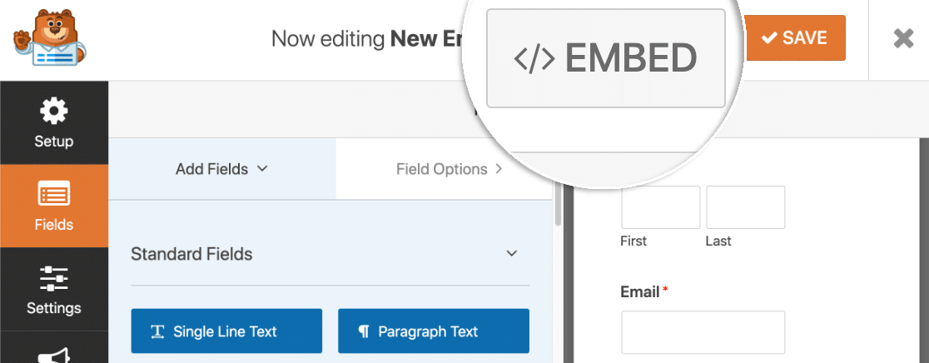This screenshot has height=363, width=929.
Task: Open the Setup gear panel
Action: tap(54, 123)
